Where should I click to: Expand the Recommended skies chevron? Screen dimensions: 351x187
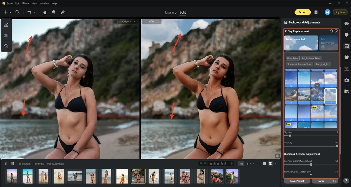point(287,47)
